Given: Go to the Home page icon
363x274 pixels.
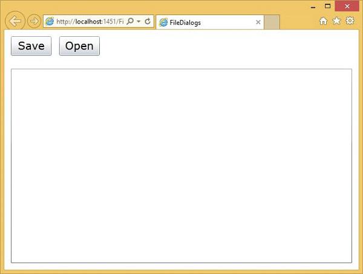Looking at the screenshot, I should 323,21.
